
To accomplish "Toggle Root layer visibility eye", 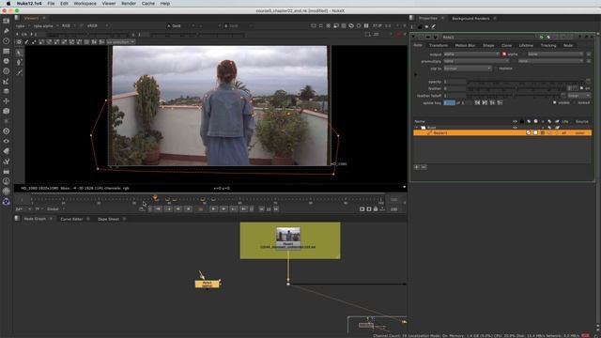I will point(515,128).
